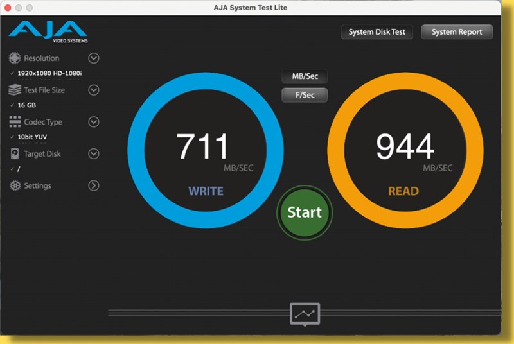Click the Test File Size stack icon
514x344 pixels.
[x=14, y=90]
